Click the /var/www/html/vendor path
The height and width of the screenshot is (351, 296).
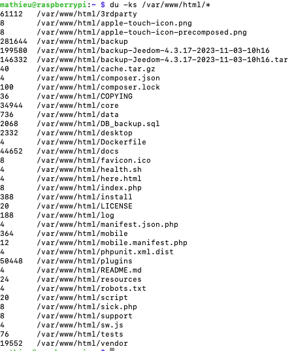(82, 343)
